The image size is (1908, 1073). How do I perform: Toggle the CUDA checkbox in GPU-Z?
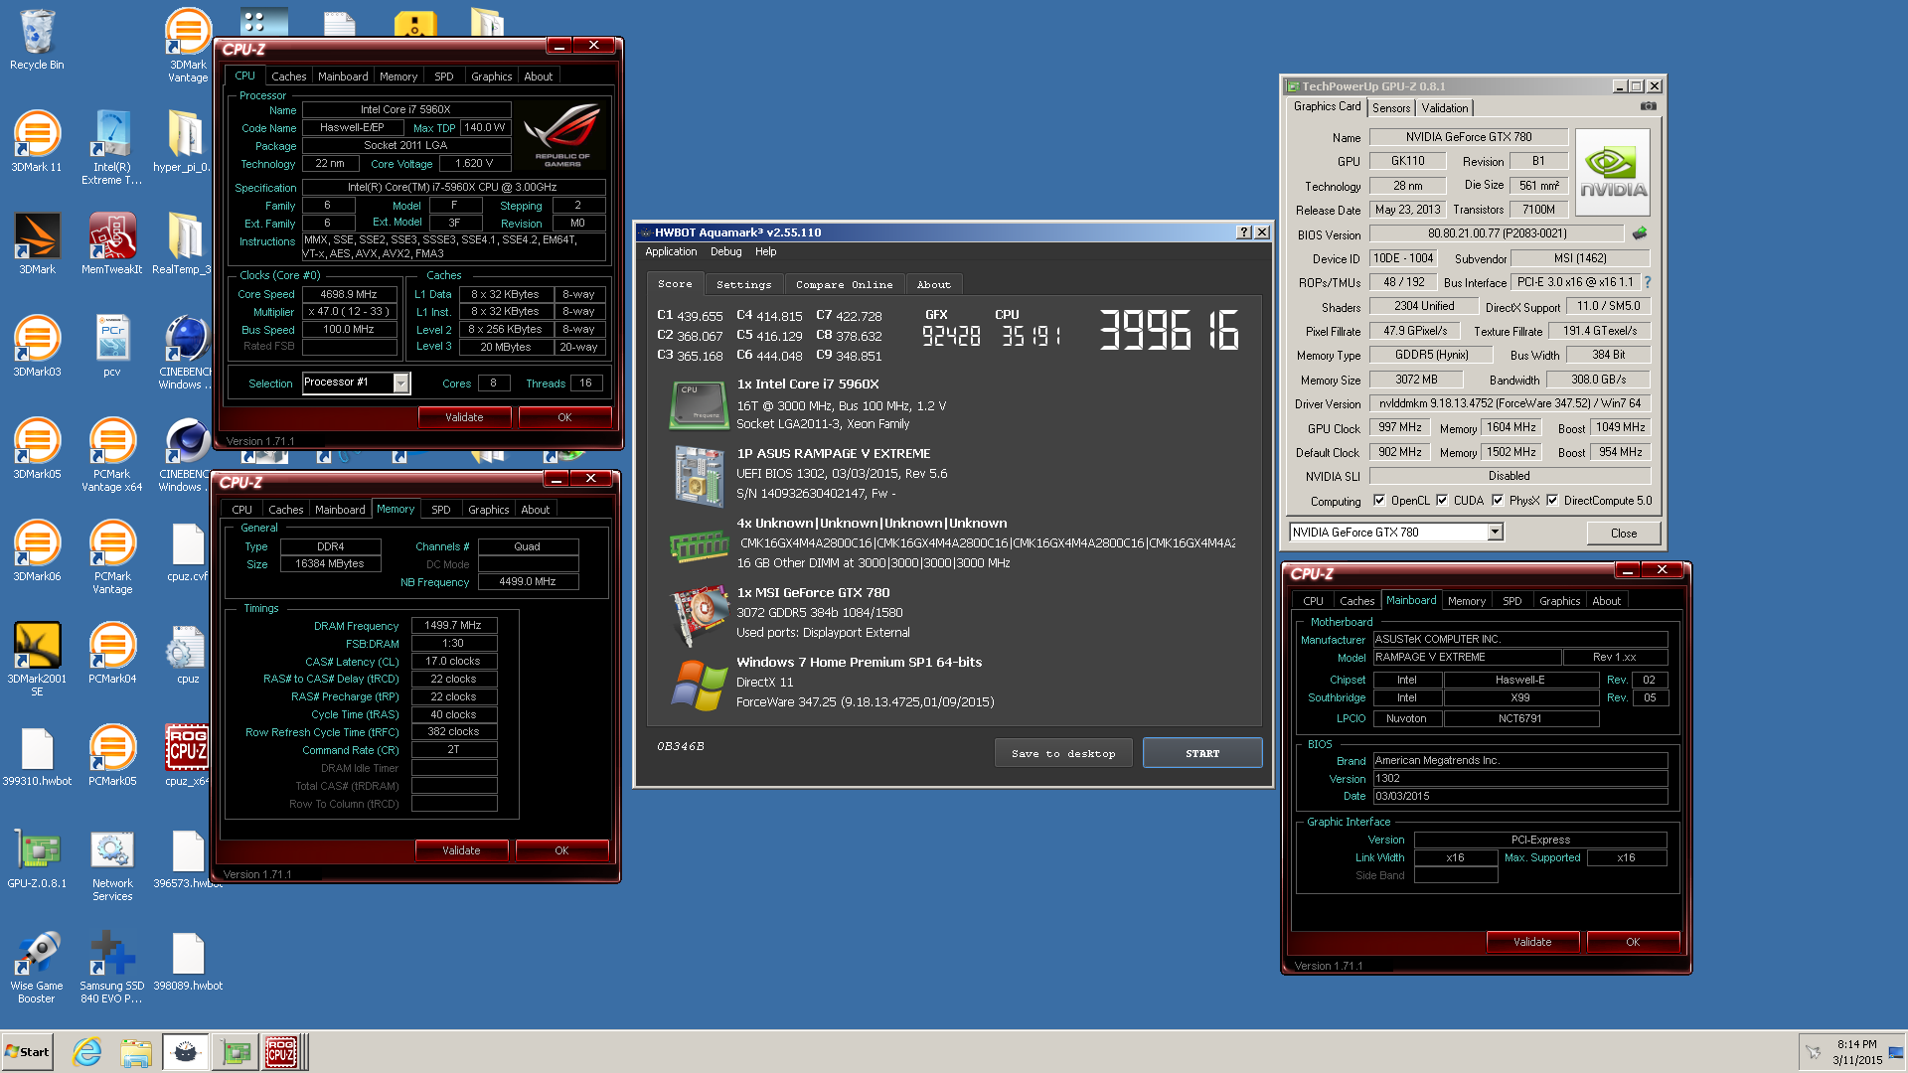1442,501
